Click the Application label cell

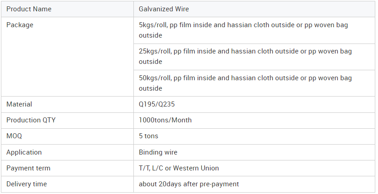(67, 152)
